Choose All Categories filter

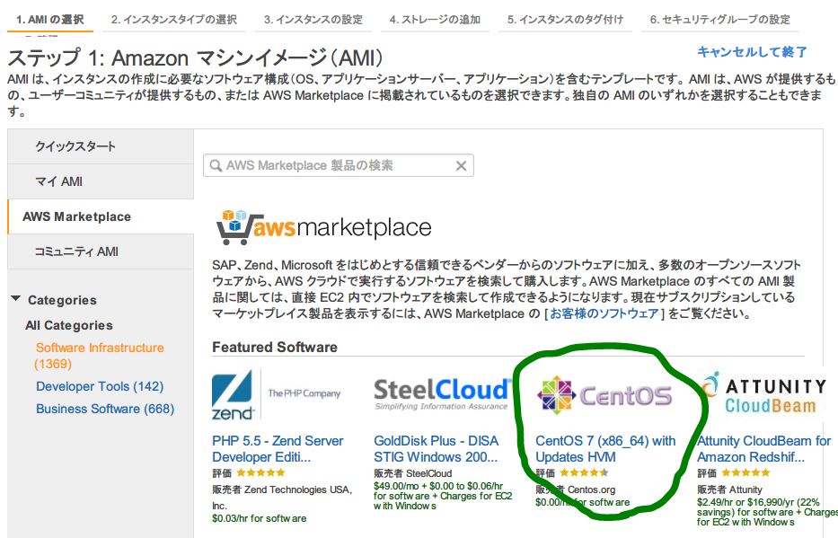(x=69, y=325)
